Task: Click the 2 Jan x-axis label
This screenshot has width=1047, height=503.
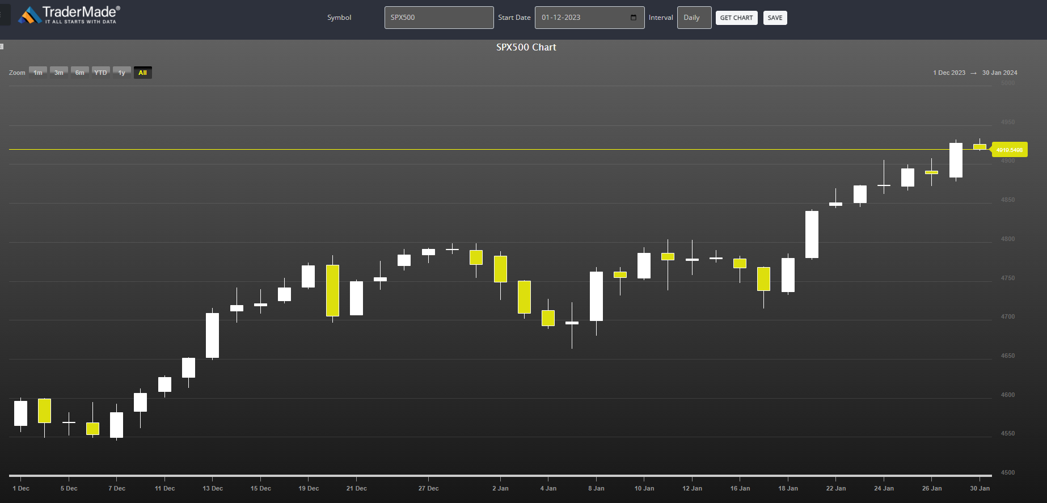Action: point(500,488)
